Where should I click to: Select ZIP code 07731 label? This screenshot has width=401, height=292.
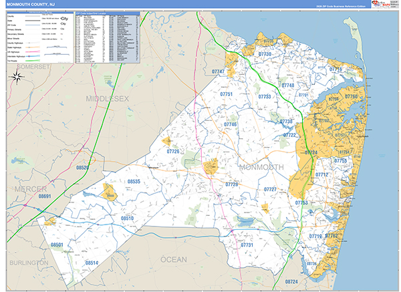point(247,245)
